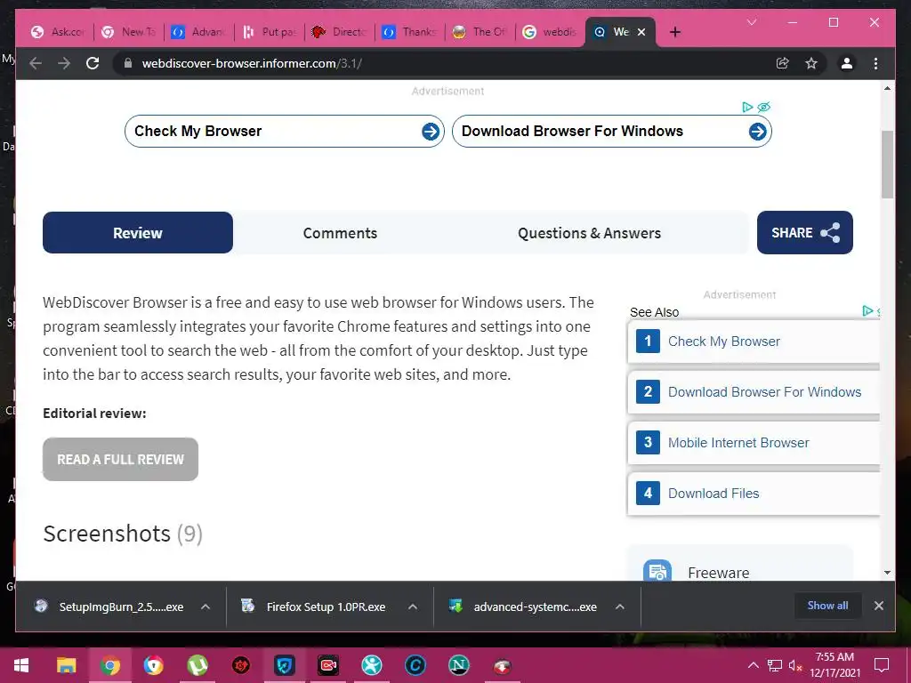Image resolution: width=911 pixels, height=683 pixels.
Task: Share this page via the address bar icon
Action: (783, 63)
